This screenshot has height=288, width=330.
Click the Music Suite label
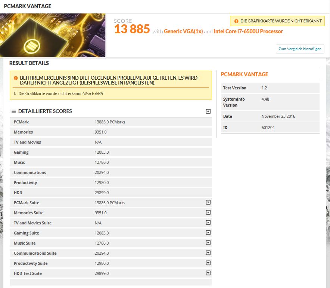25,243
